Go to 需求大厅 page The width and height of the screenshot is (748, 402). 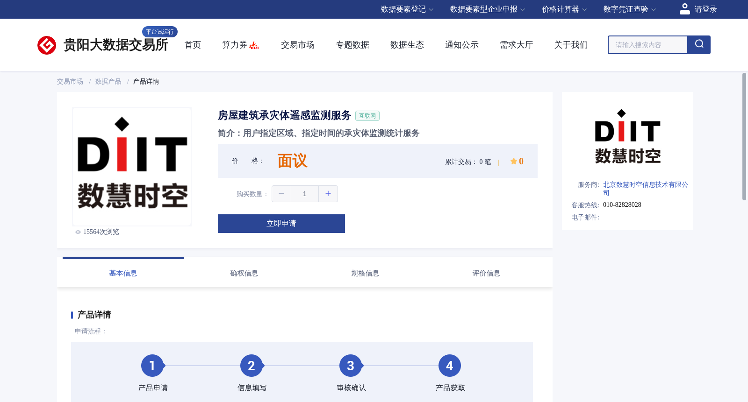click(517, 45)
